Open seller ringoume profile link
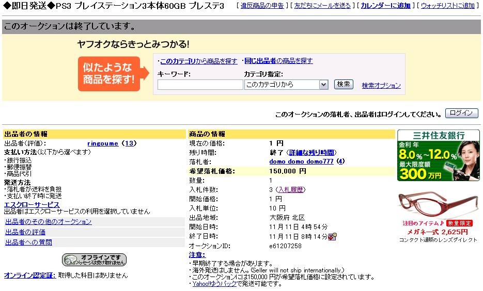 tap(103, 143)
